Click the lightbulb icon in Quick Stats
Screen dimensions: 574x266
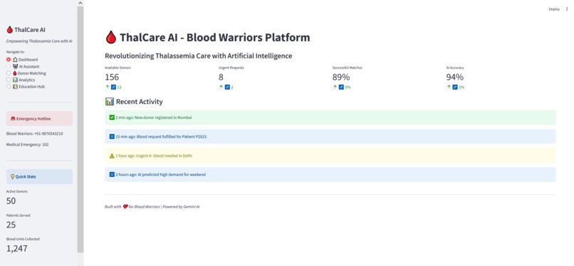tap(12, 177)
